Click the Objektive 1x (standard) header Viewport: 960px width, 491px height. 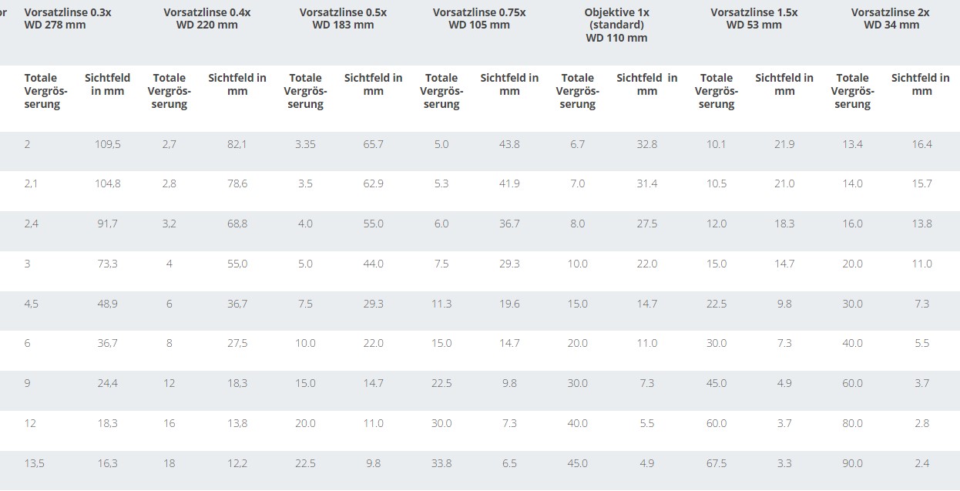[x=616, y=25]
